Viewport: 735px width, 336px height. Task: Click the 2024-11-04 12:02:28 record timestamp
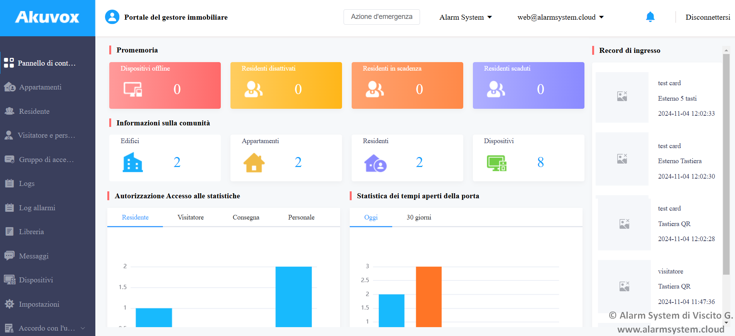point(686,239)
